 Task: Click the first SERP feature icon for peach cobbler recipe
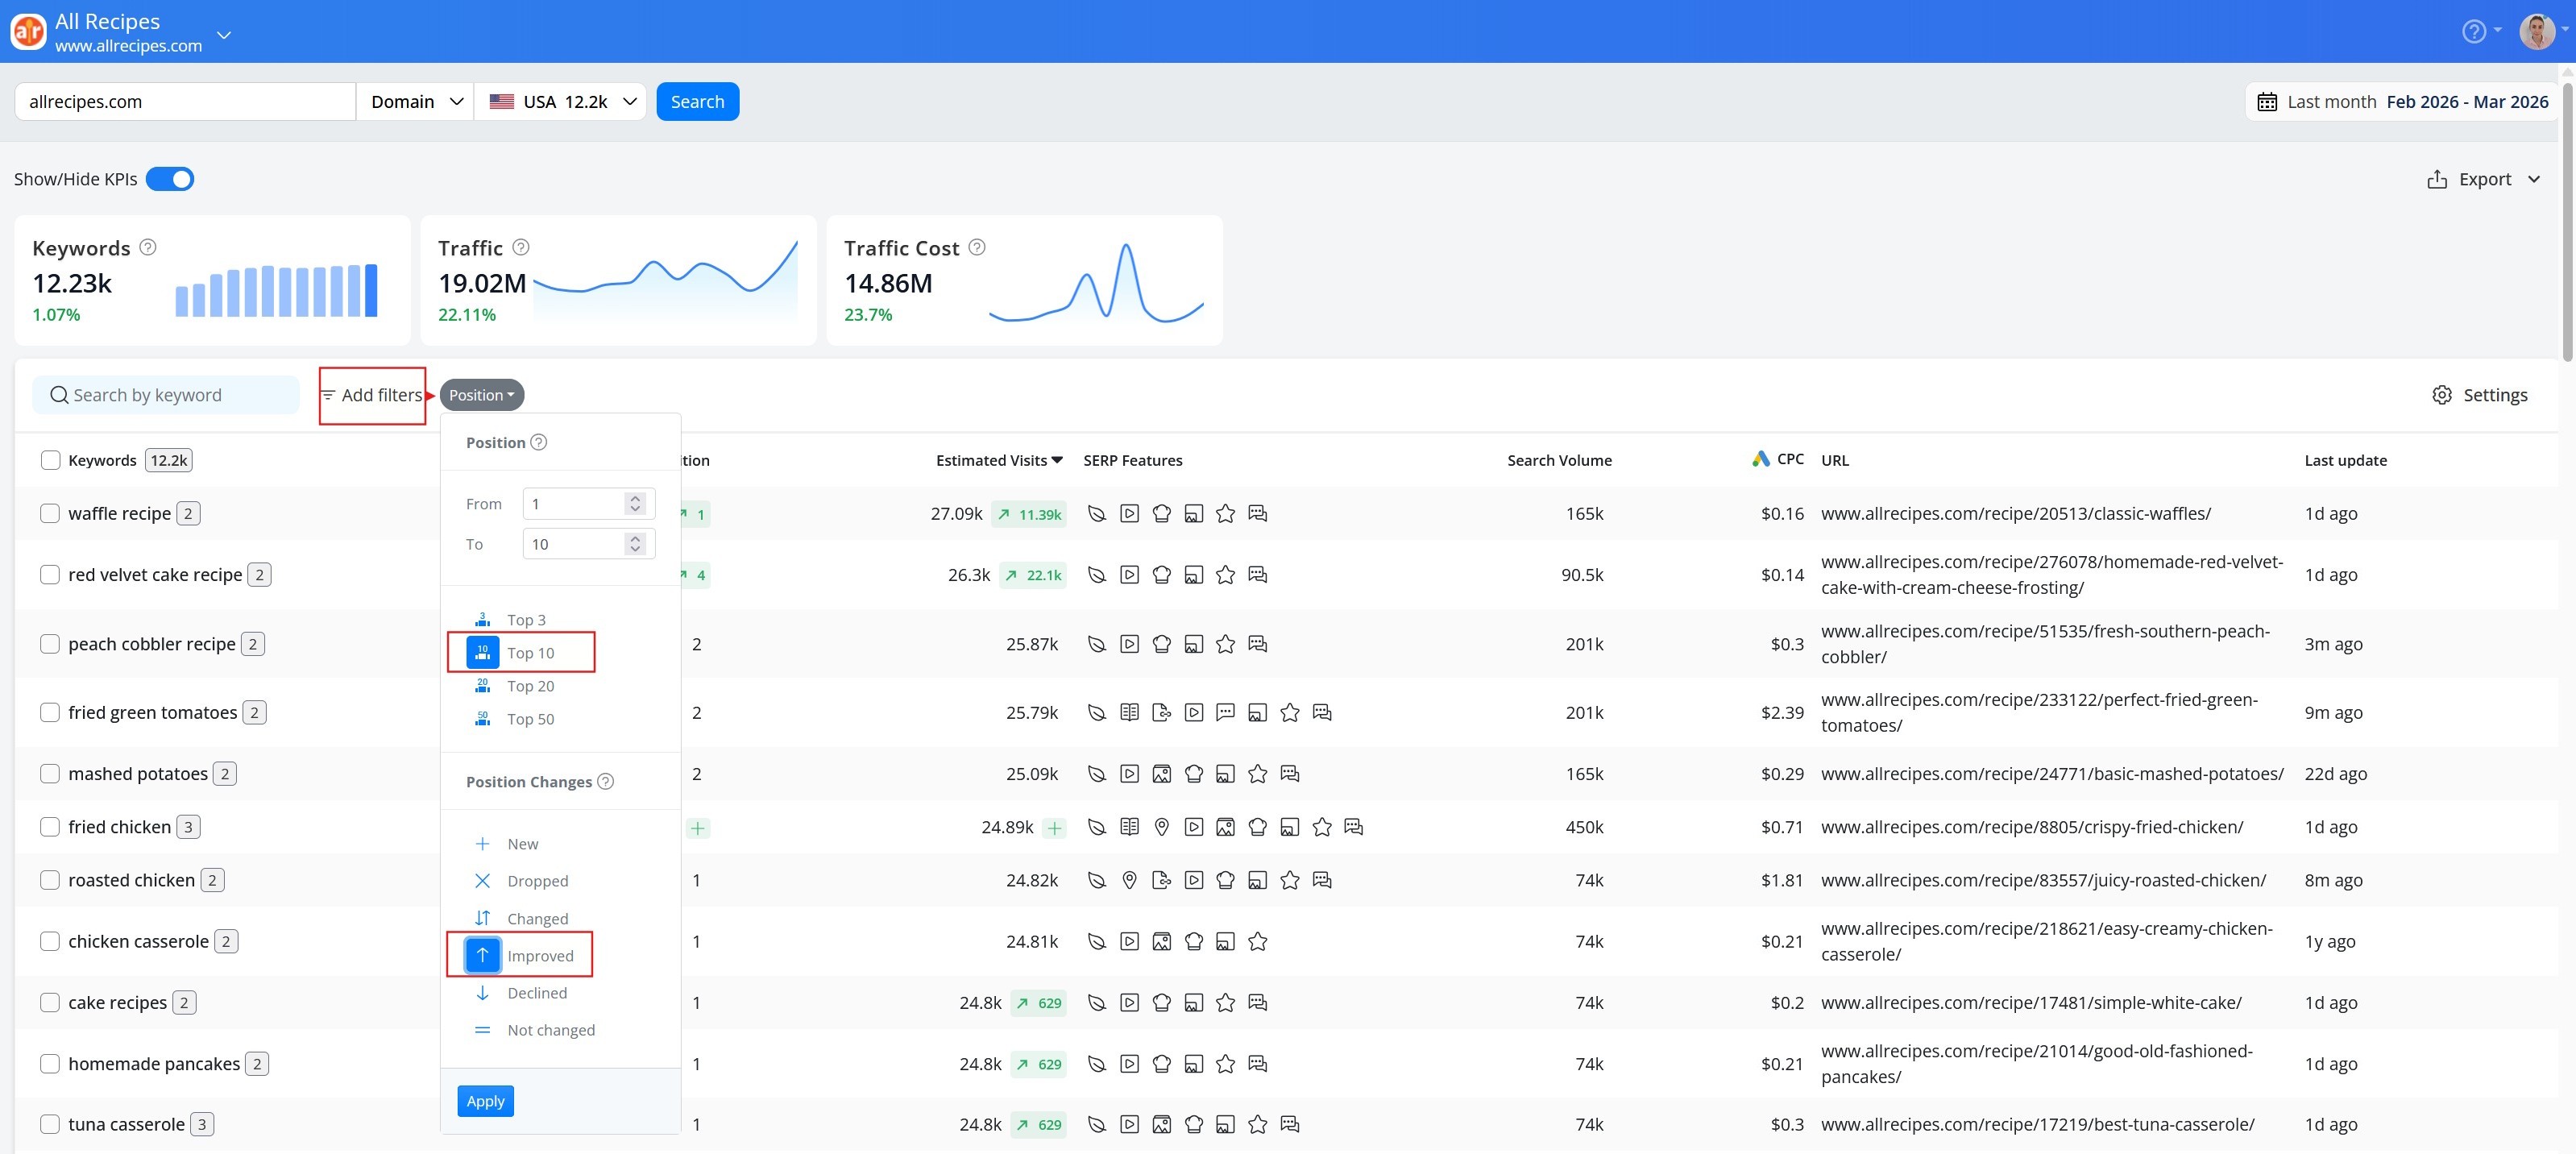coord(1097,643)
